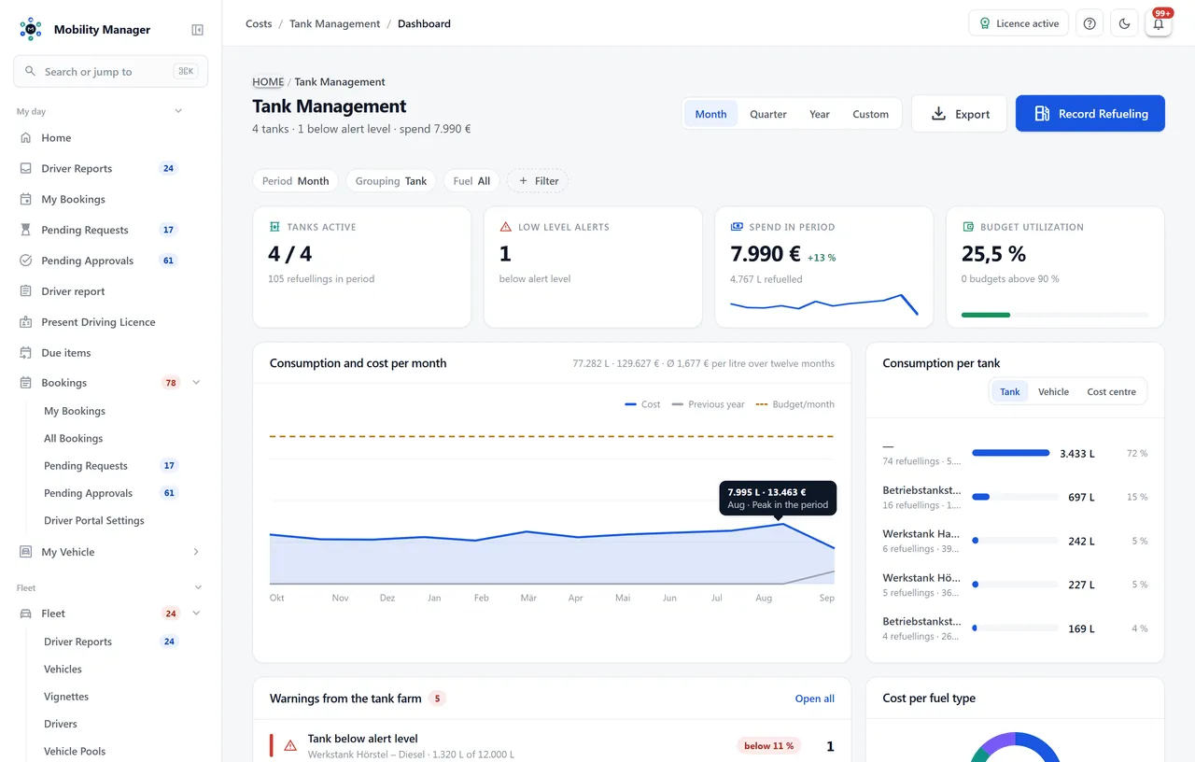Click the Present Driving Licence icon
The image size is (1195, 762).
click(25, 322)
